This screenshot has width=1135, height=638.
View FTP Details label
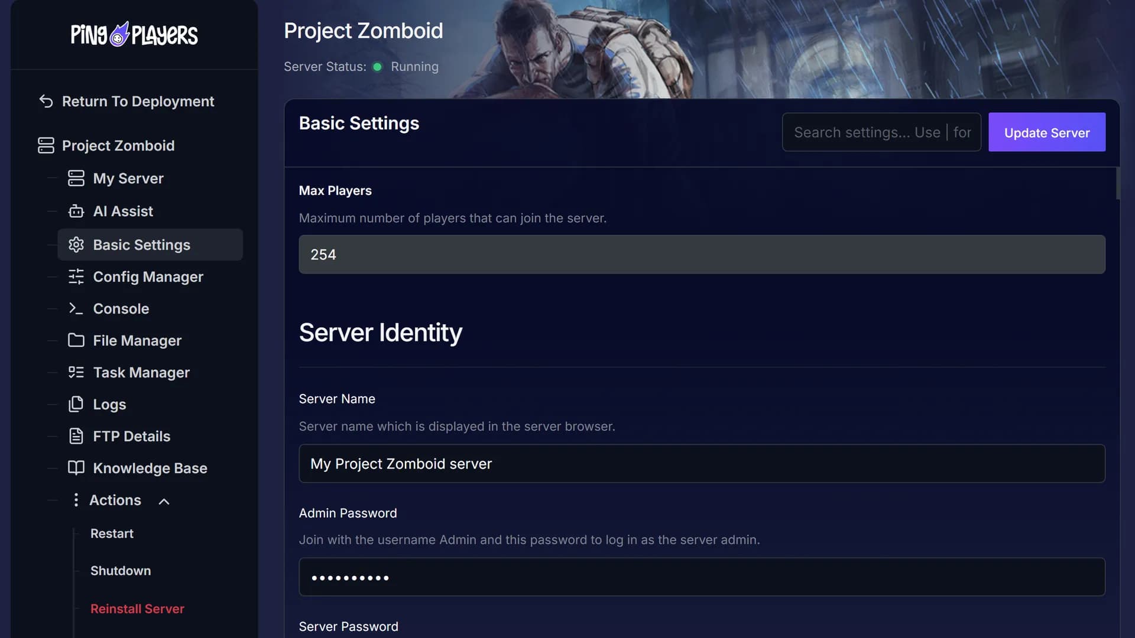[x=131, y=436]
